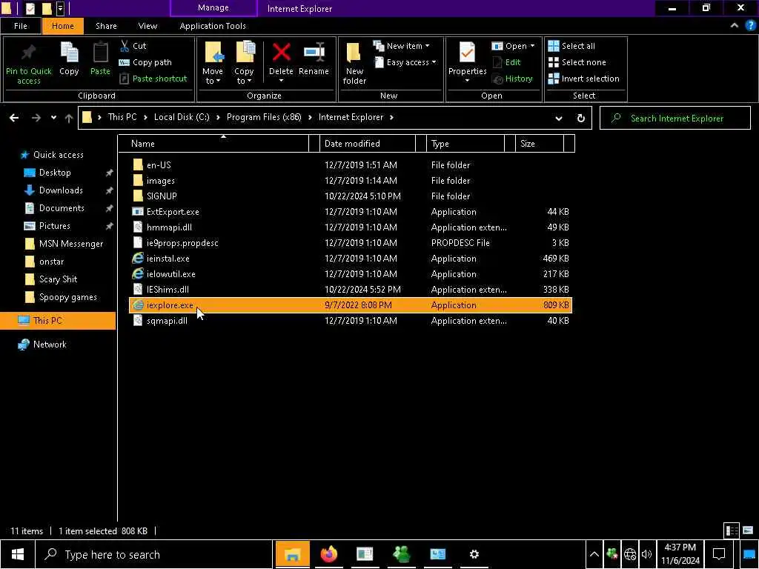The width and height of the screenshot is (759, 569).
Task: Click Edit in Open group
Action: (506, 62)
